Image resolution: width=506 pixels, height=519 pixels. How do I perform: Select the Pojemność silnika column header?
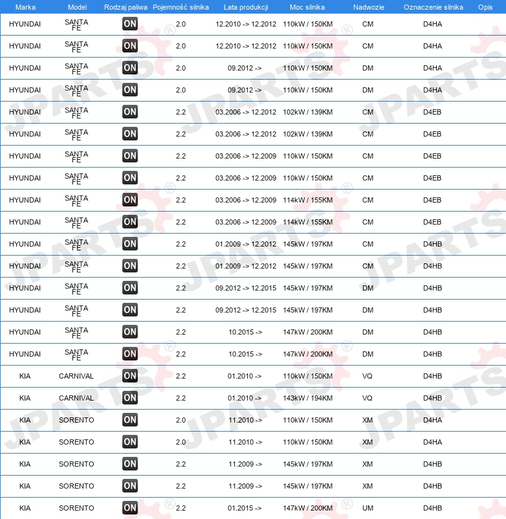(181, 7)
